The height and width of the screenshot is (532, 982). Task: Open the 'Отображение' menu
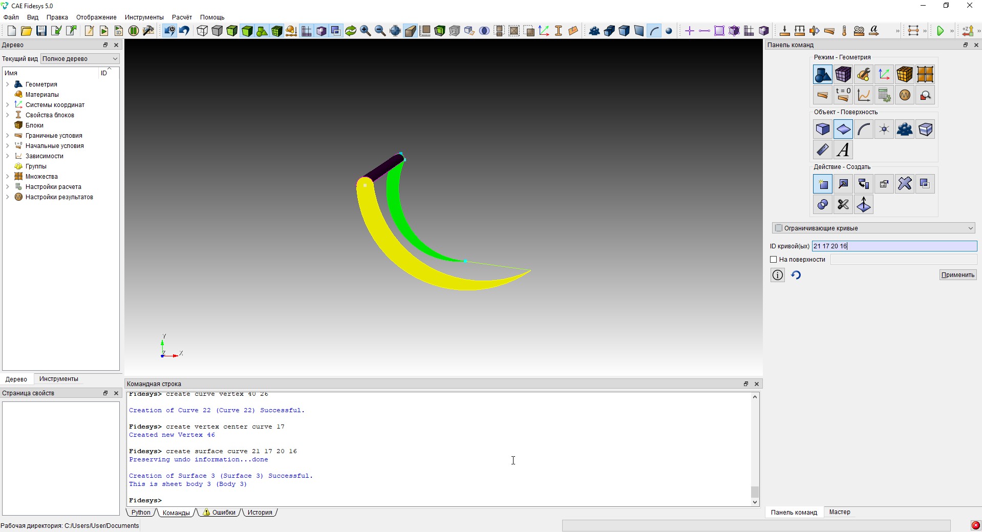click(x=96, y=17)
